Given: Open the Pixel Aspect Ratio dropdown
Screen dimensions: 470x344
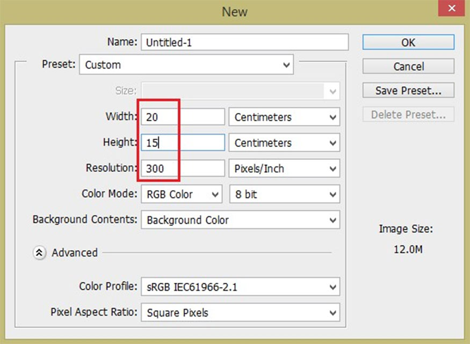Looking at the screenshot, I should coord(240,312).
